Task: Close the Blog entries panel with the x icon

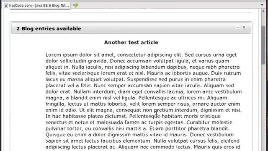Action: 244,27
